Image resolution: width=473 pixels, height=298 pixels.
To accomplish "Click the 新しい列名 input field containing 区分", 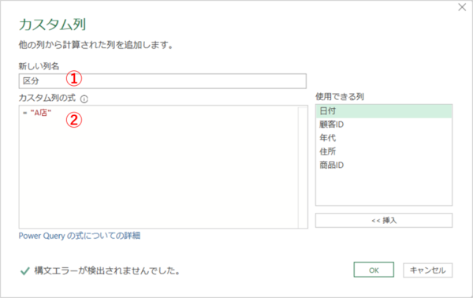I will click(162, 81).
